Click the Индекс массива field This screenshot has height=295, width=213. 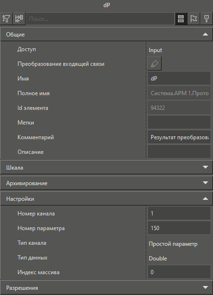click(179, 272)
